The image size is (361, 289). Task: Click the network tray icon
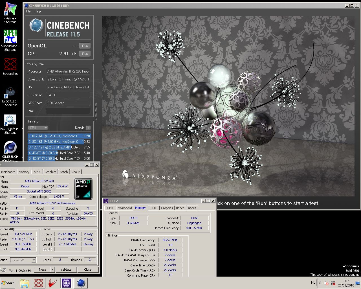[x=333, y=283]
